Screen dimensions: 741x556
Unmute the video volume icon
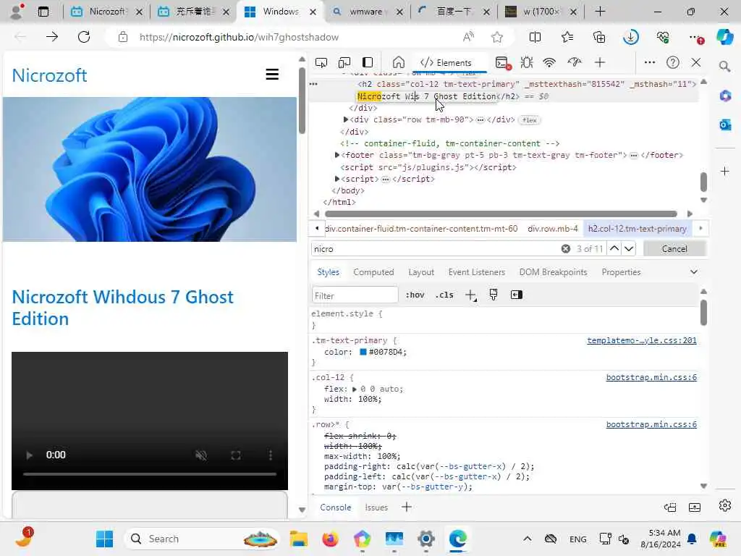pyautogui.click(x=201, y=455)
